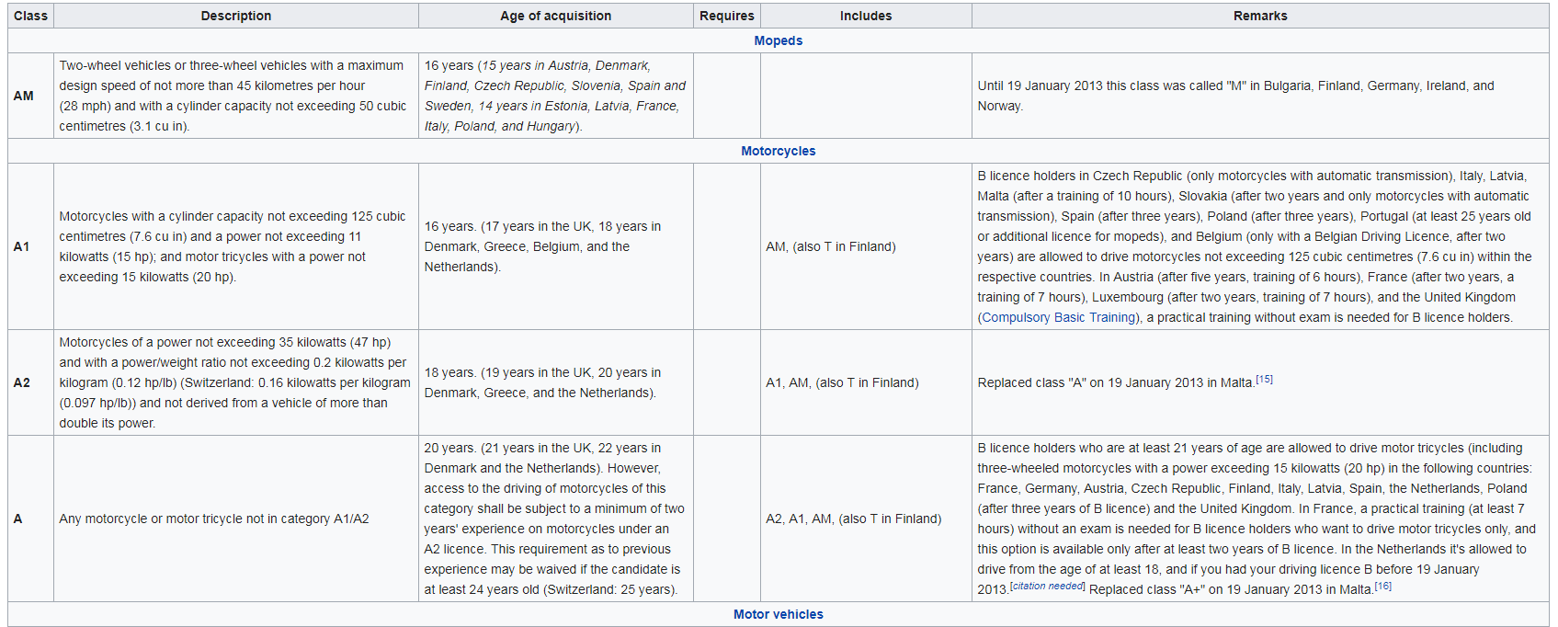
Task: Open the Motorcycles section link
Action: pyautogui.click(x=778, y=151)
